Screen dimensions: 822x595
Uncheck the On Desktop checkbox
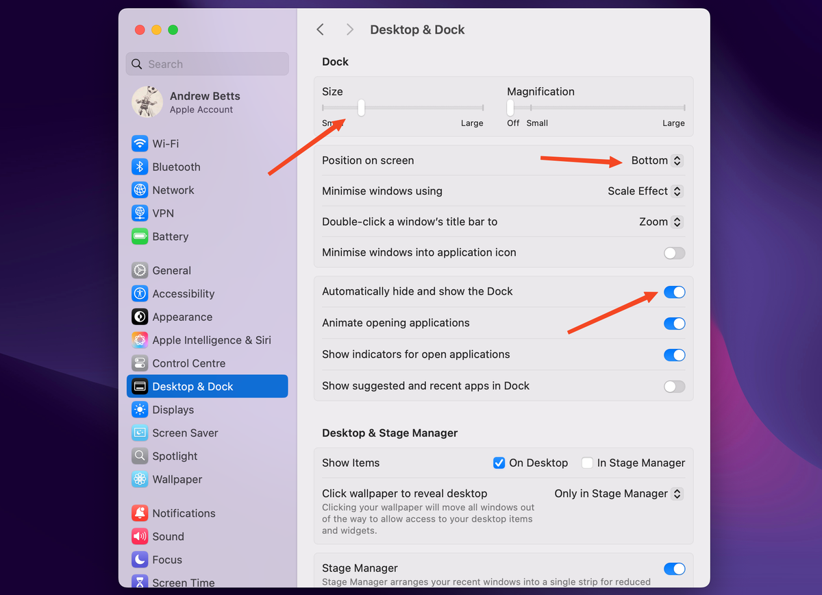coord(499,463)
